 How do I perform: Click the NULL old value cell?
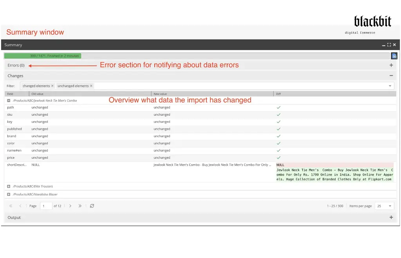point(36,165)
